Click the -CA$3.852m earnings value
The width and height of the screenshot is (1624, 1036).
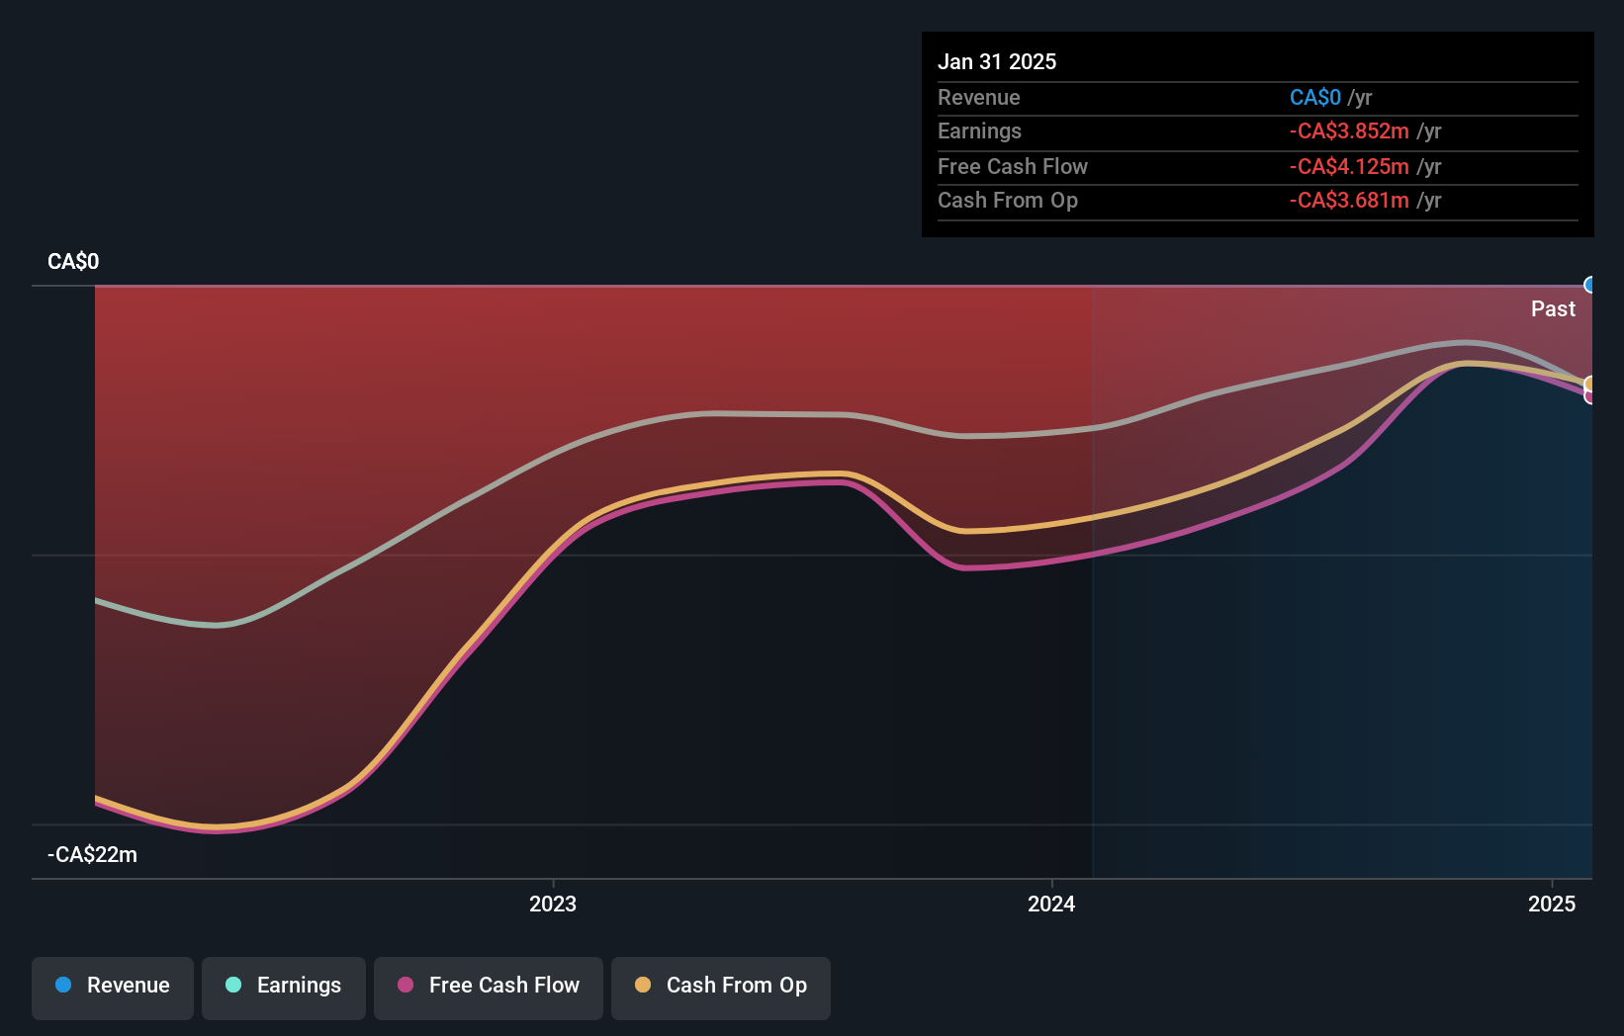1349,130
